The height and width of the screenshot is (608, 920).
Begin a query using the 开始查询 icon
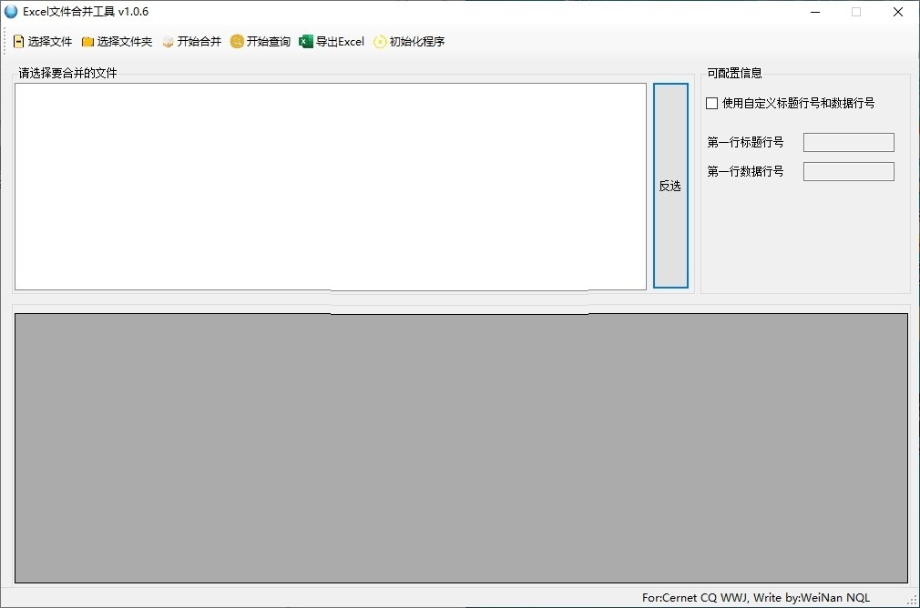click(236, 41)
